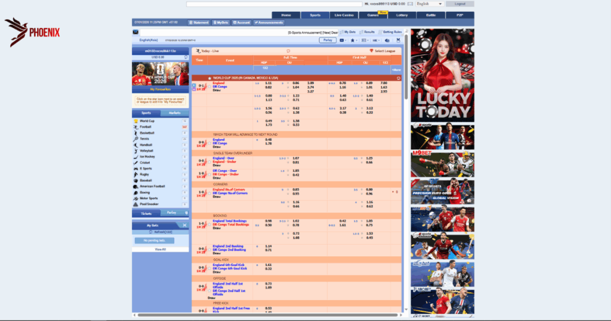Select the E Sports gamepad icon
Image resolution: width=611 pixels, height=321 pixels.
point(135,169)
